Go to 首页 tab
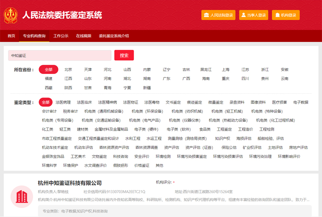 click(x=11, y=36)
